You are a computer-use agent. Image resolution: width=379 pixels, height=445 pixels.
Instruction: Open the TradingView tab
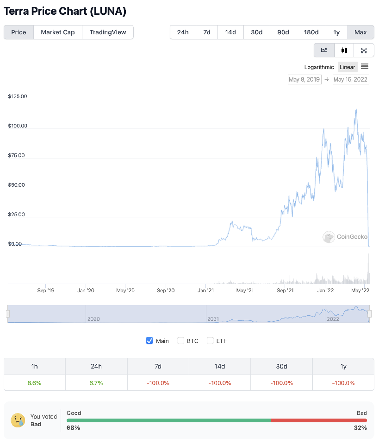pos(108,32)
